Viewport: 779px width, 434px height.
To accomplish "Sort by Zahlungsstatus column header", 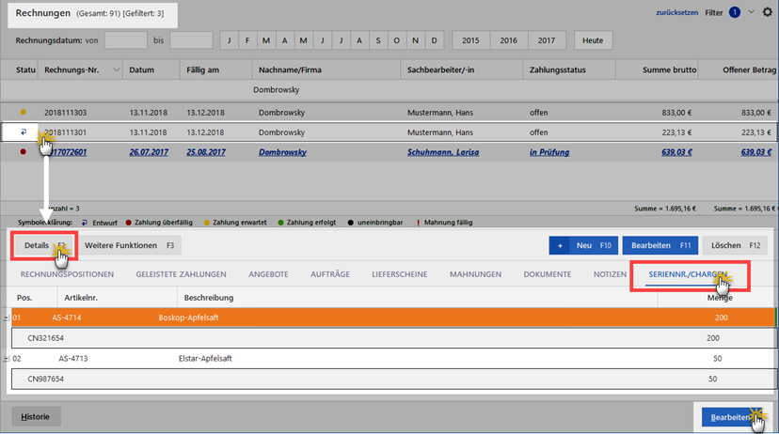I will coord(569,70).
